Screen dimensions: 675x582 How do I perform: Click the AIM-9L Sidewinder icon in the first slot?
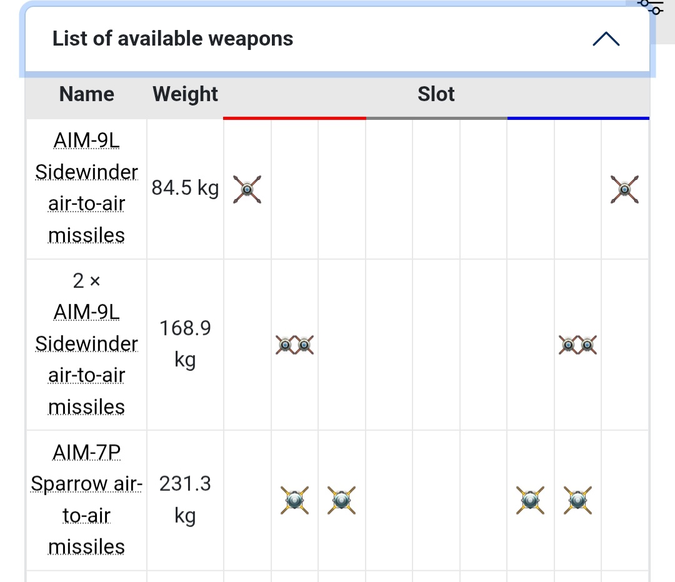247,189
